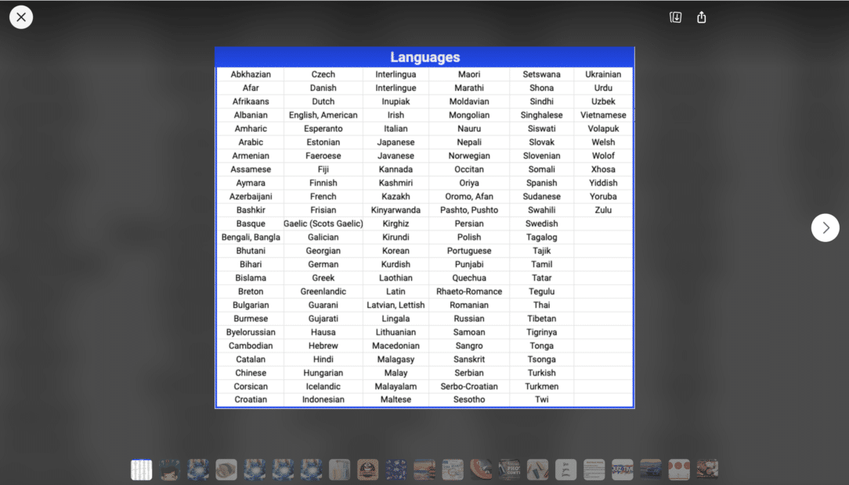Select the Esperanto entry
Screen dimensions: 849x485
323,128
